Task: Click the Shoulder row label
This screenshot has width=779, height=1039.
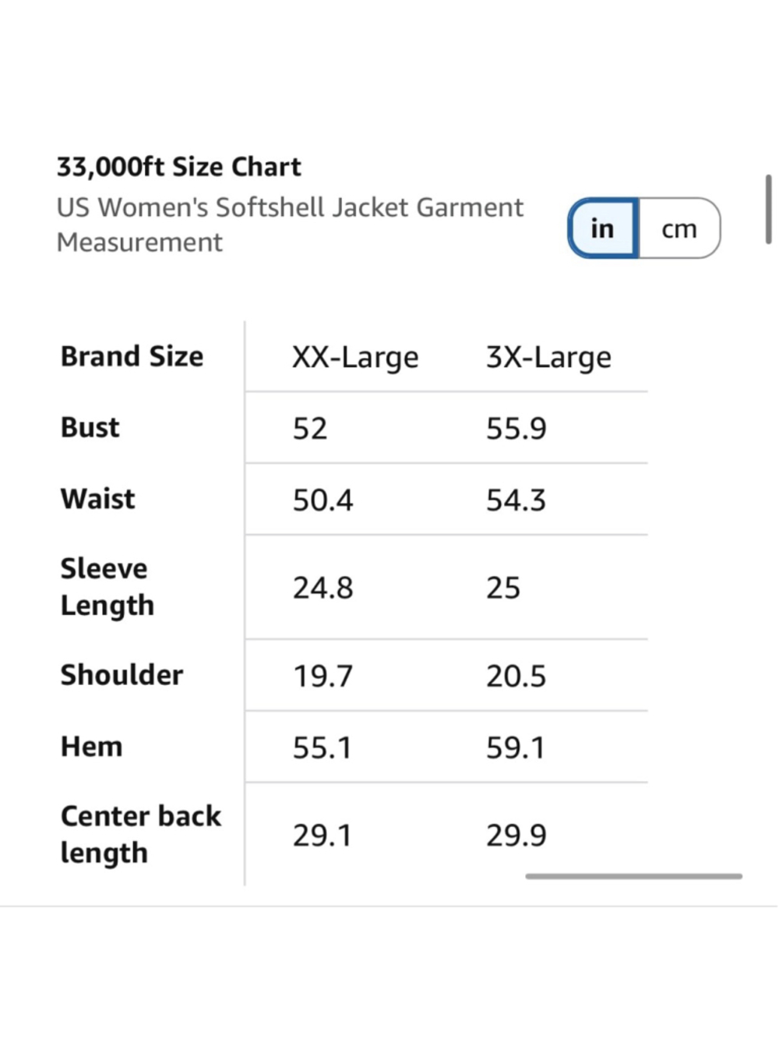Action: pyautogui.click(x=122, y=675)
